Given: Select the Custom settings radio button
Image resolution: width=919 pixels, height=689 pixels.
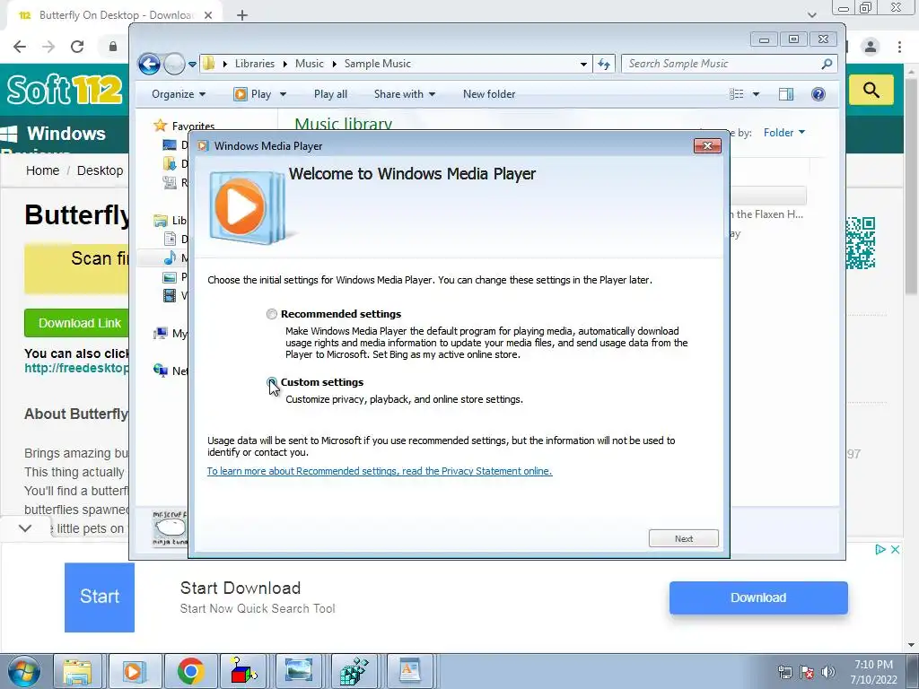Looking at the screenshot, I should tap(271, 382).
